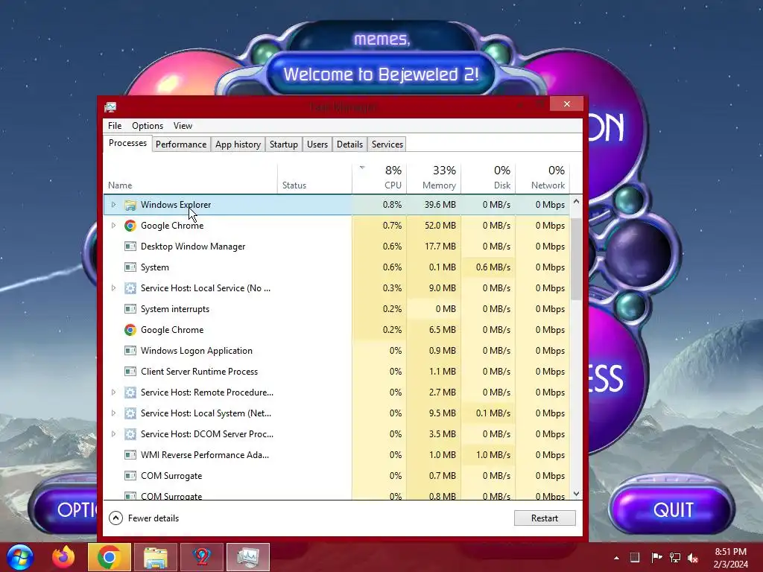This screenshot has height=572, width=763.
Task: Collapse view with Fewer details
Action: [x=144, y=518]
